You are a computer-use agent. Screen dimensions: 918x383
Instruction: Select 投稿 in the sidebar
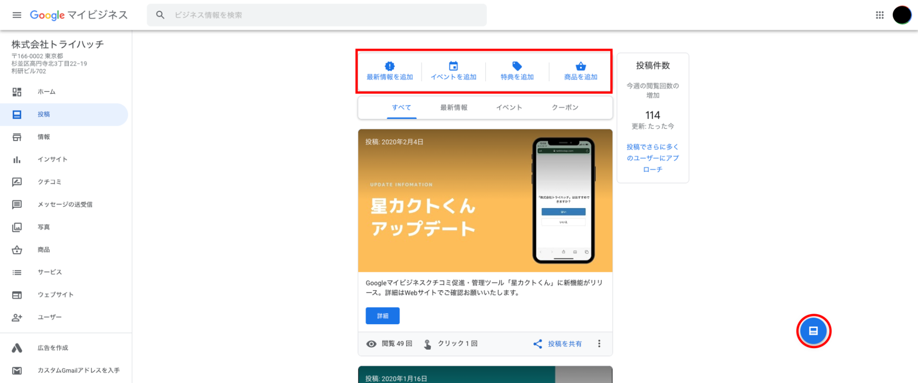pyautogui.click(x=64, y=115)
